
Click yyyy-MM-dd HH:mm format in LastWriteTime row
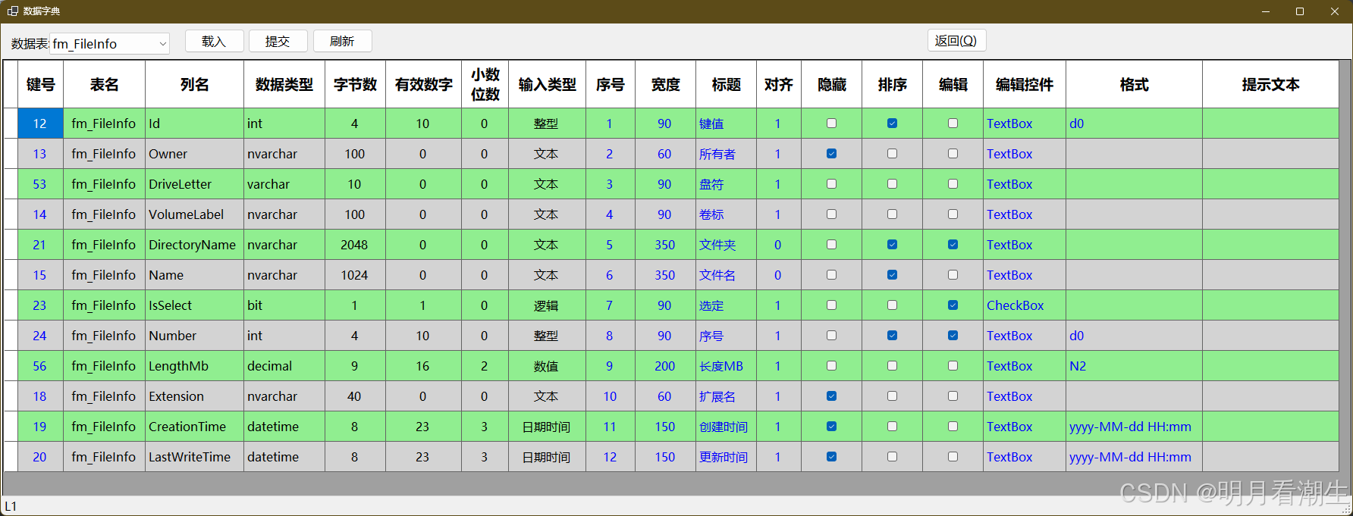tap(1134, 457)
